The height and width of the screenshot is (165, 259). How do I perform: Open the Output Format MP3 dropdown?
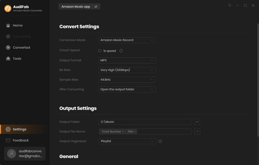(127, 60)
